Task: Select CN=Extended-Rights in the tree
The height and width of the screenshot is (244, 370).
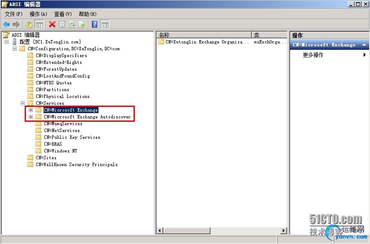Action: (59, 62)
